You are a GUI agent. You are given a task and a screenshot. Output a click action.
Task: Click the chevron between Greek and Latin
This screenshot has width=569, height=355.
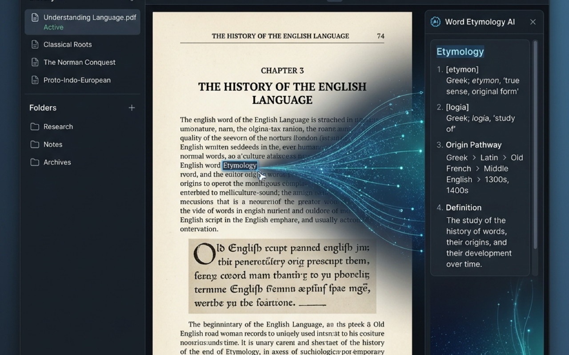coord(474,158)
